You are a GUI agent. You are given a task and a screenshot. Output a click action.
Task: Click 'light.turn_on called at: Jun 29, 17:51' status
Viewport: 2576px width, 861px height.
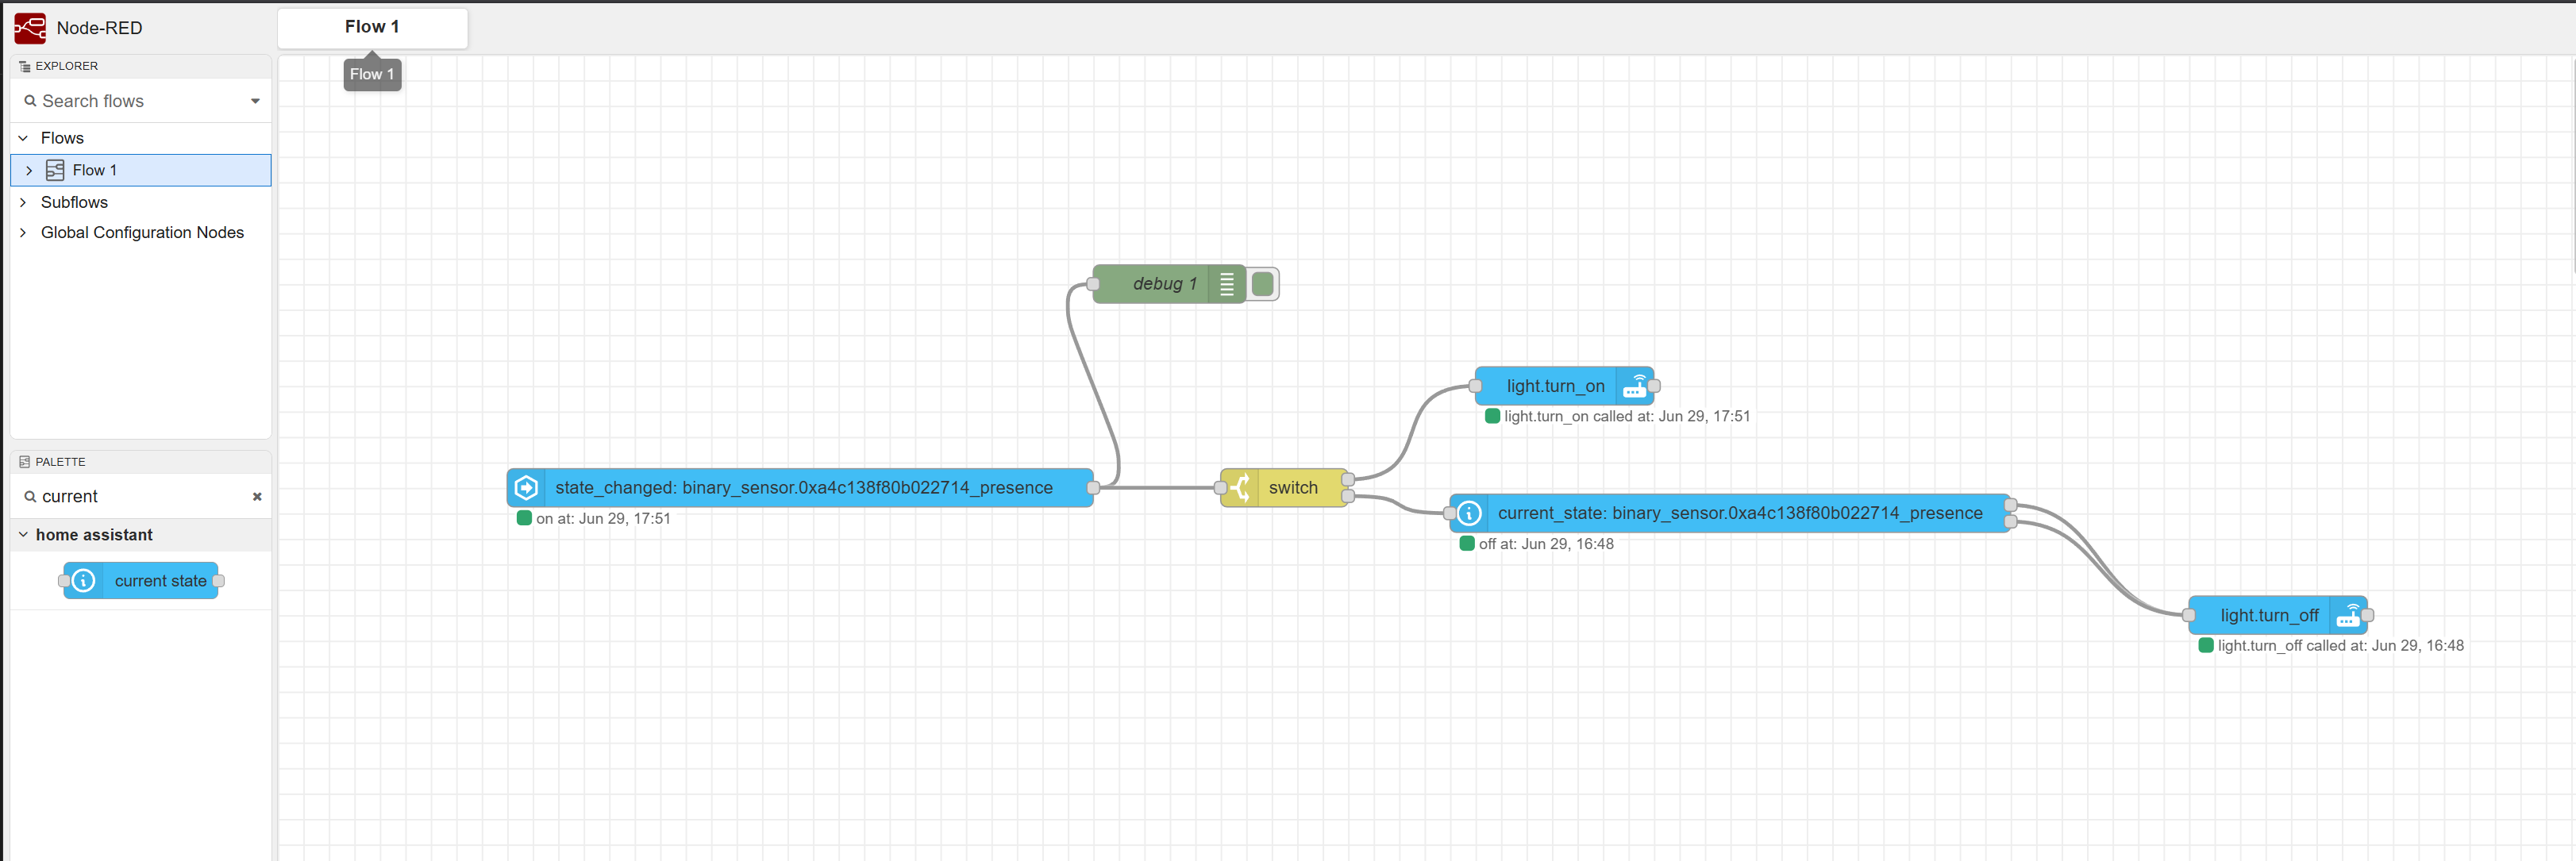click(x=1627, y=416)
